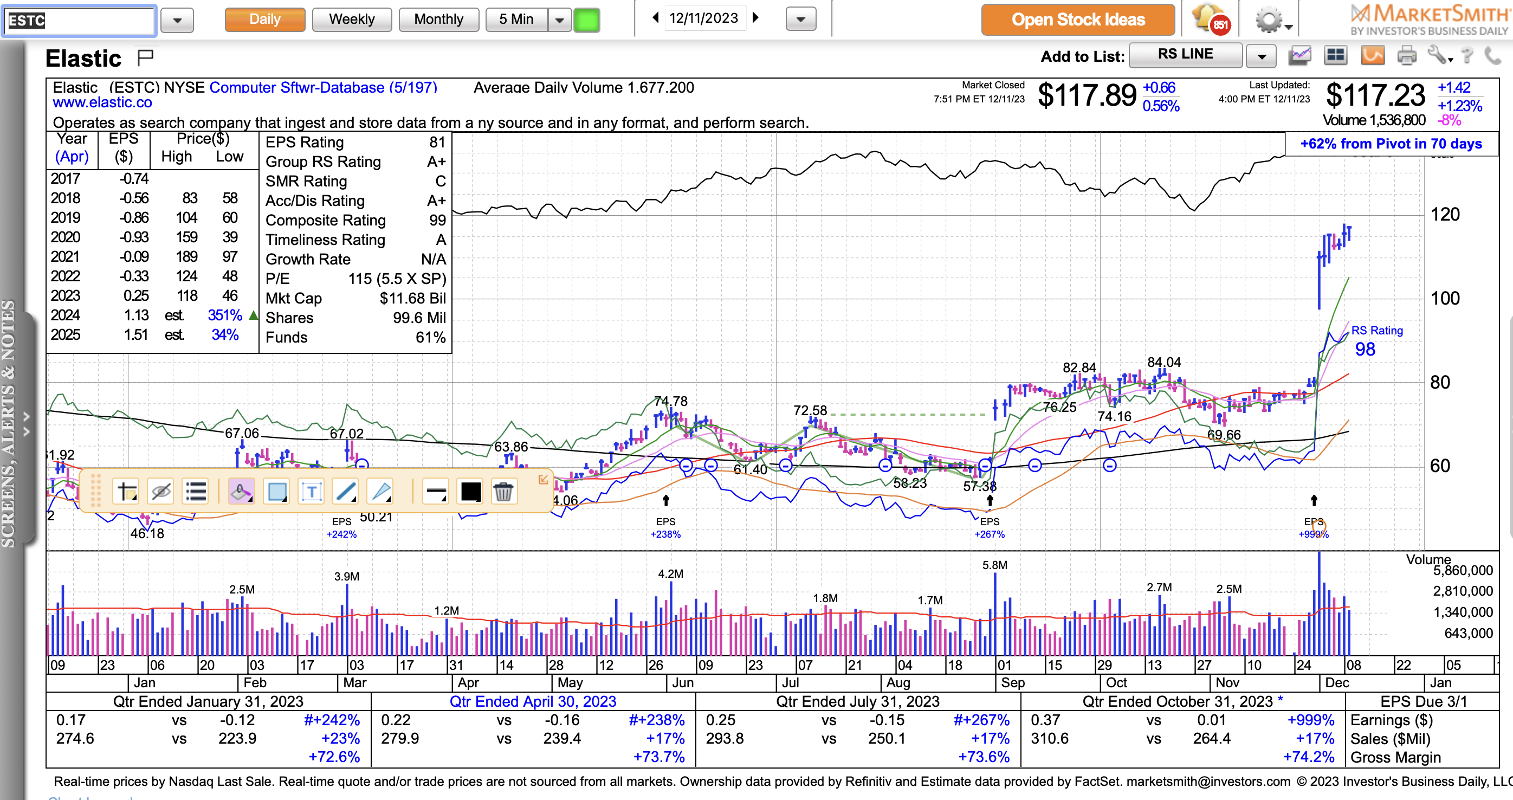Open the black color swatch picker
The image size is (1513, 800).
tap(470, 491)
